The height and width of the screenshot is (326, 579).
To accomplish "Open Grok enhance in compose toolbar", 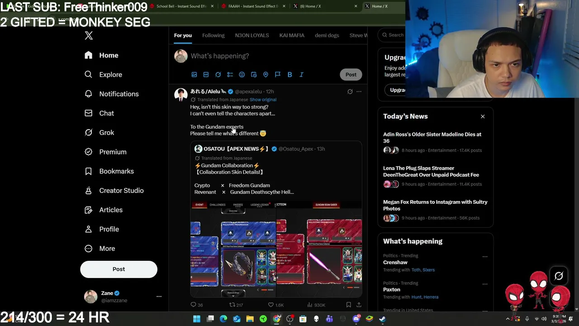I will (x=218, y=75).
